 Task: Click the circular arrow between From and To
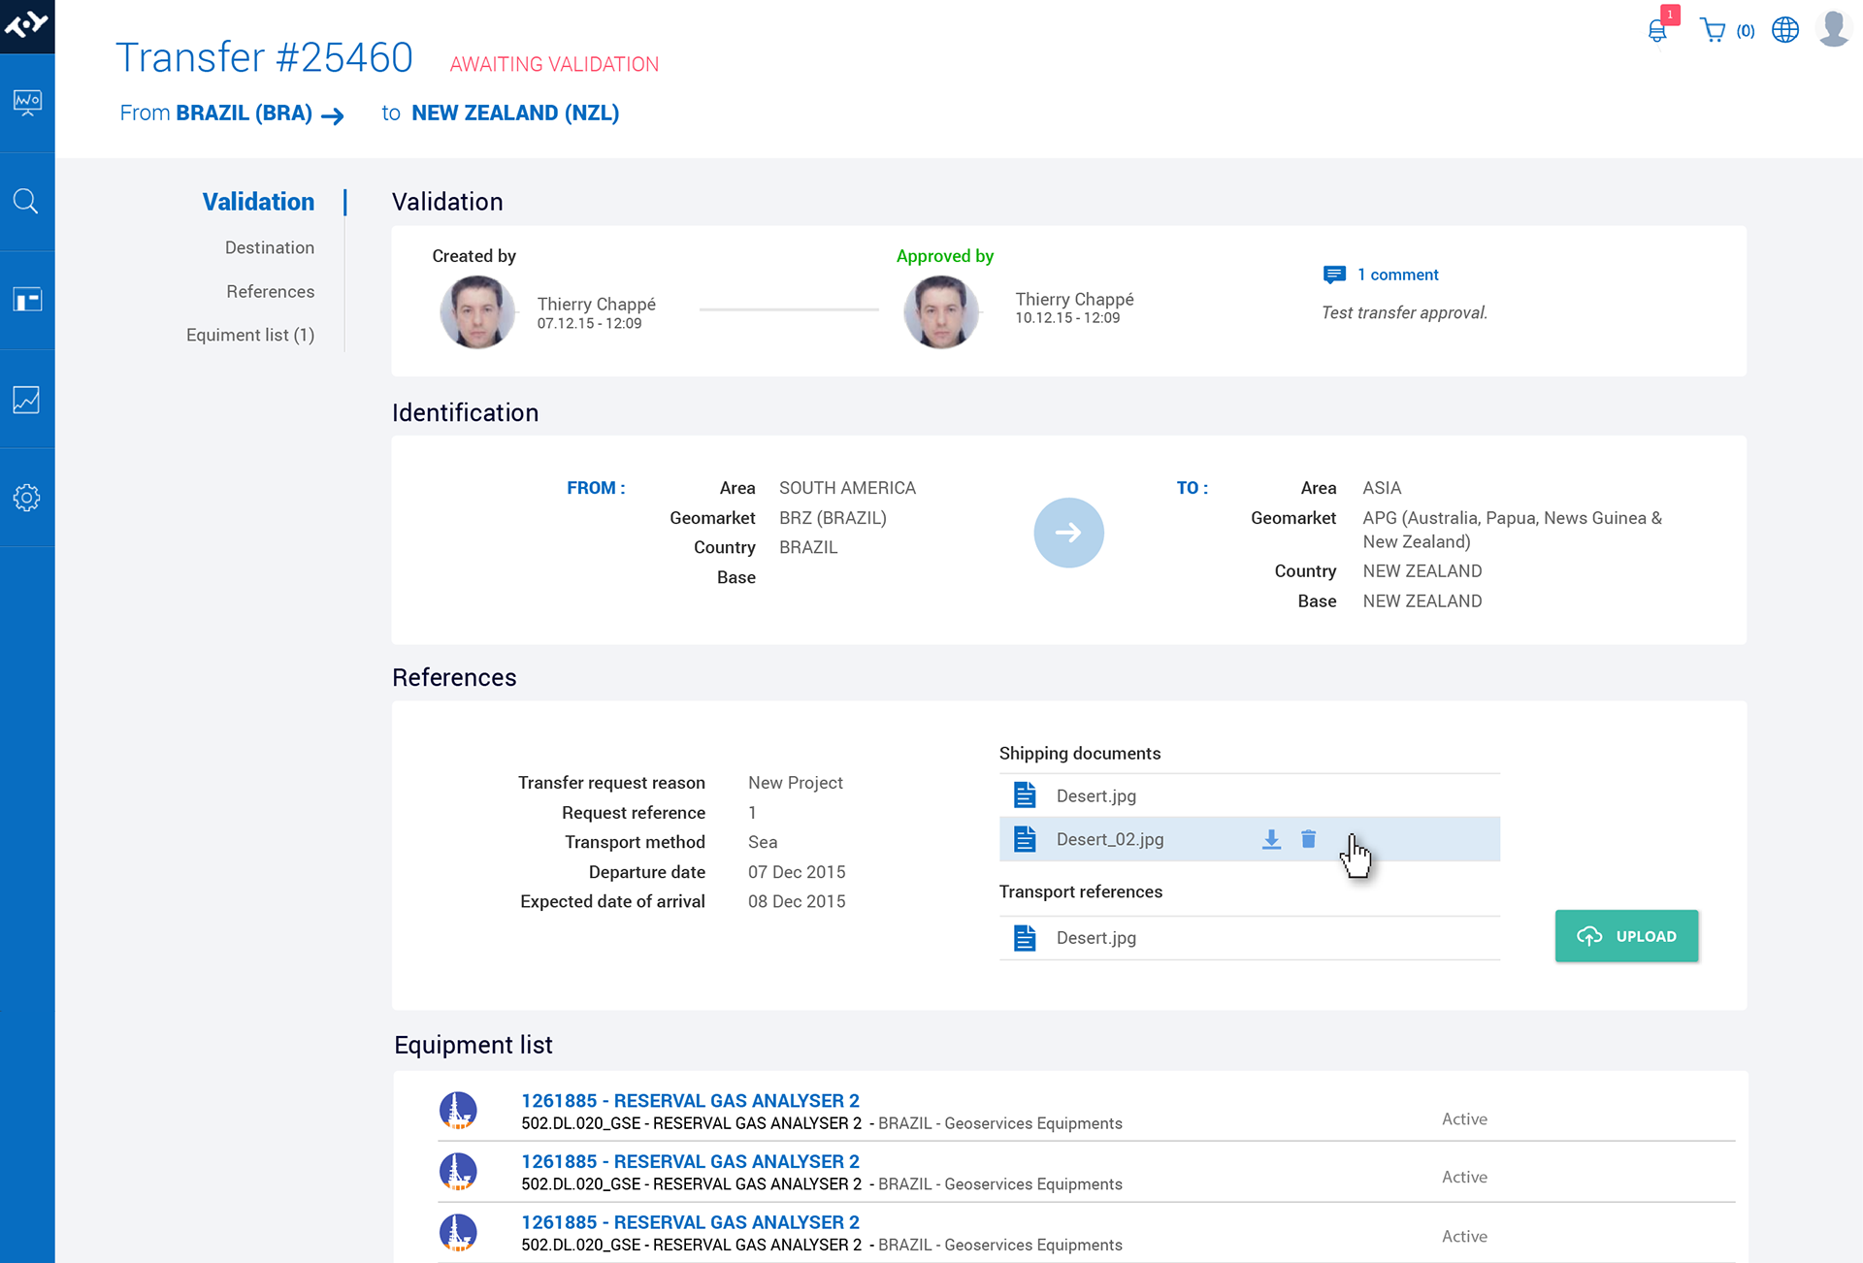pyautogui.click(x=1068, y=533)
